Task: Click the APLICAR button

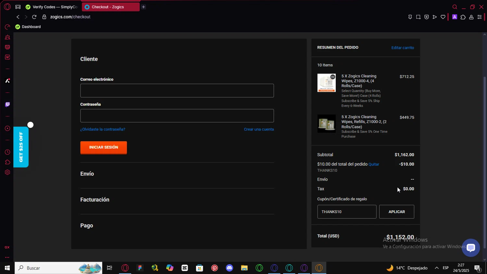Action: click(x=397, y=212)
